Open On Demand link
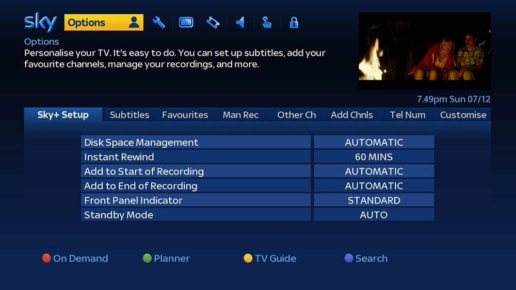 point(80,259)
